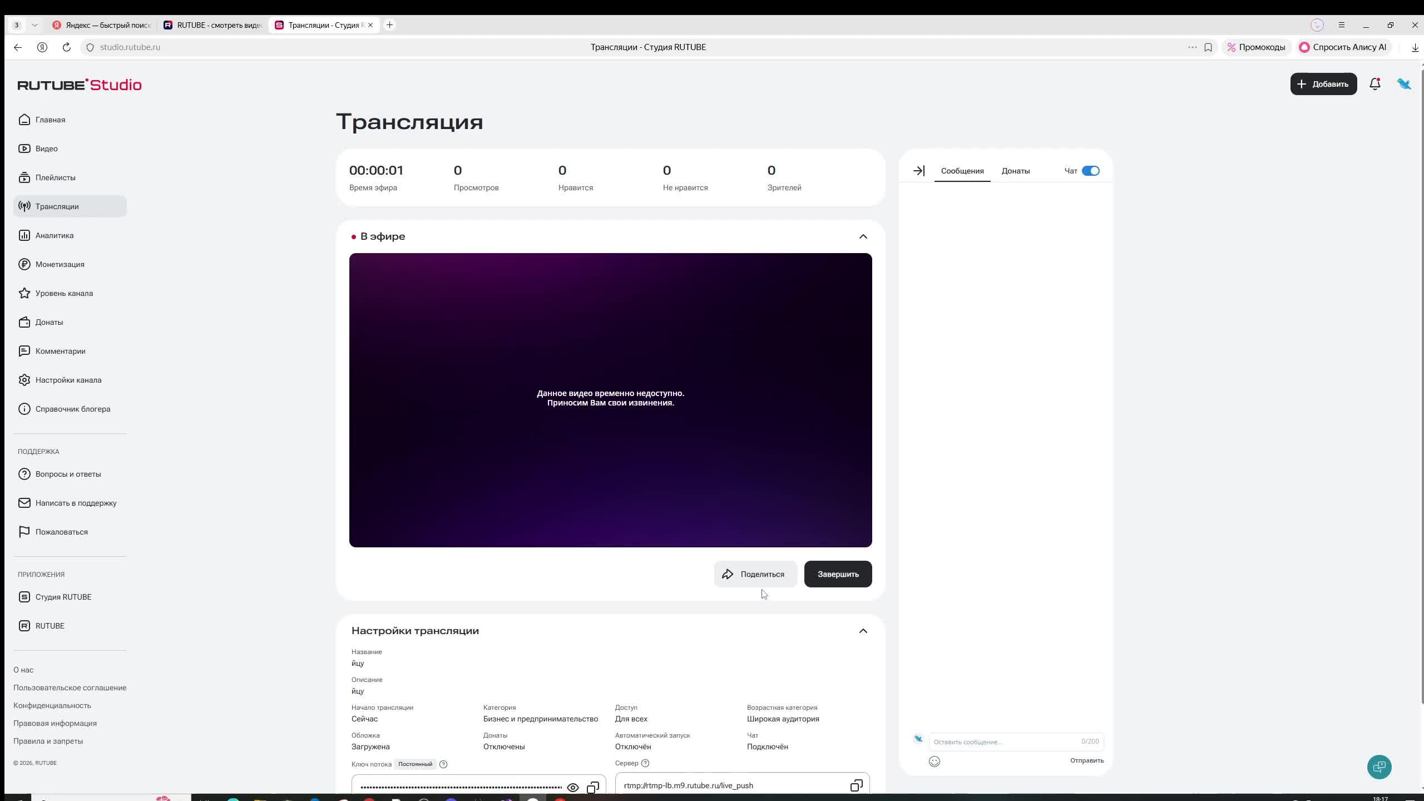Open Аналитика in the sidebar
1424x801 pixels.
pos(55,235)
